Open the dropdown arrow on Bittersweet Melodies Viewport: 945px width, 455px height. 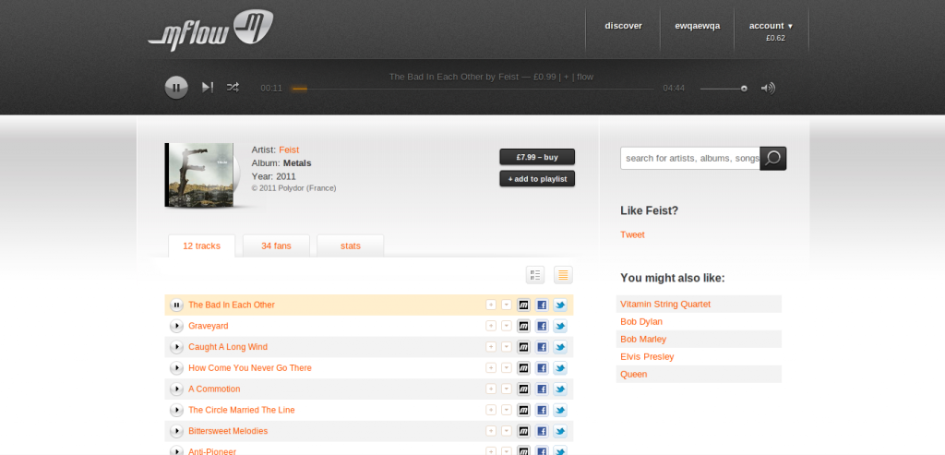[507, 432]
